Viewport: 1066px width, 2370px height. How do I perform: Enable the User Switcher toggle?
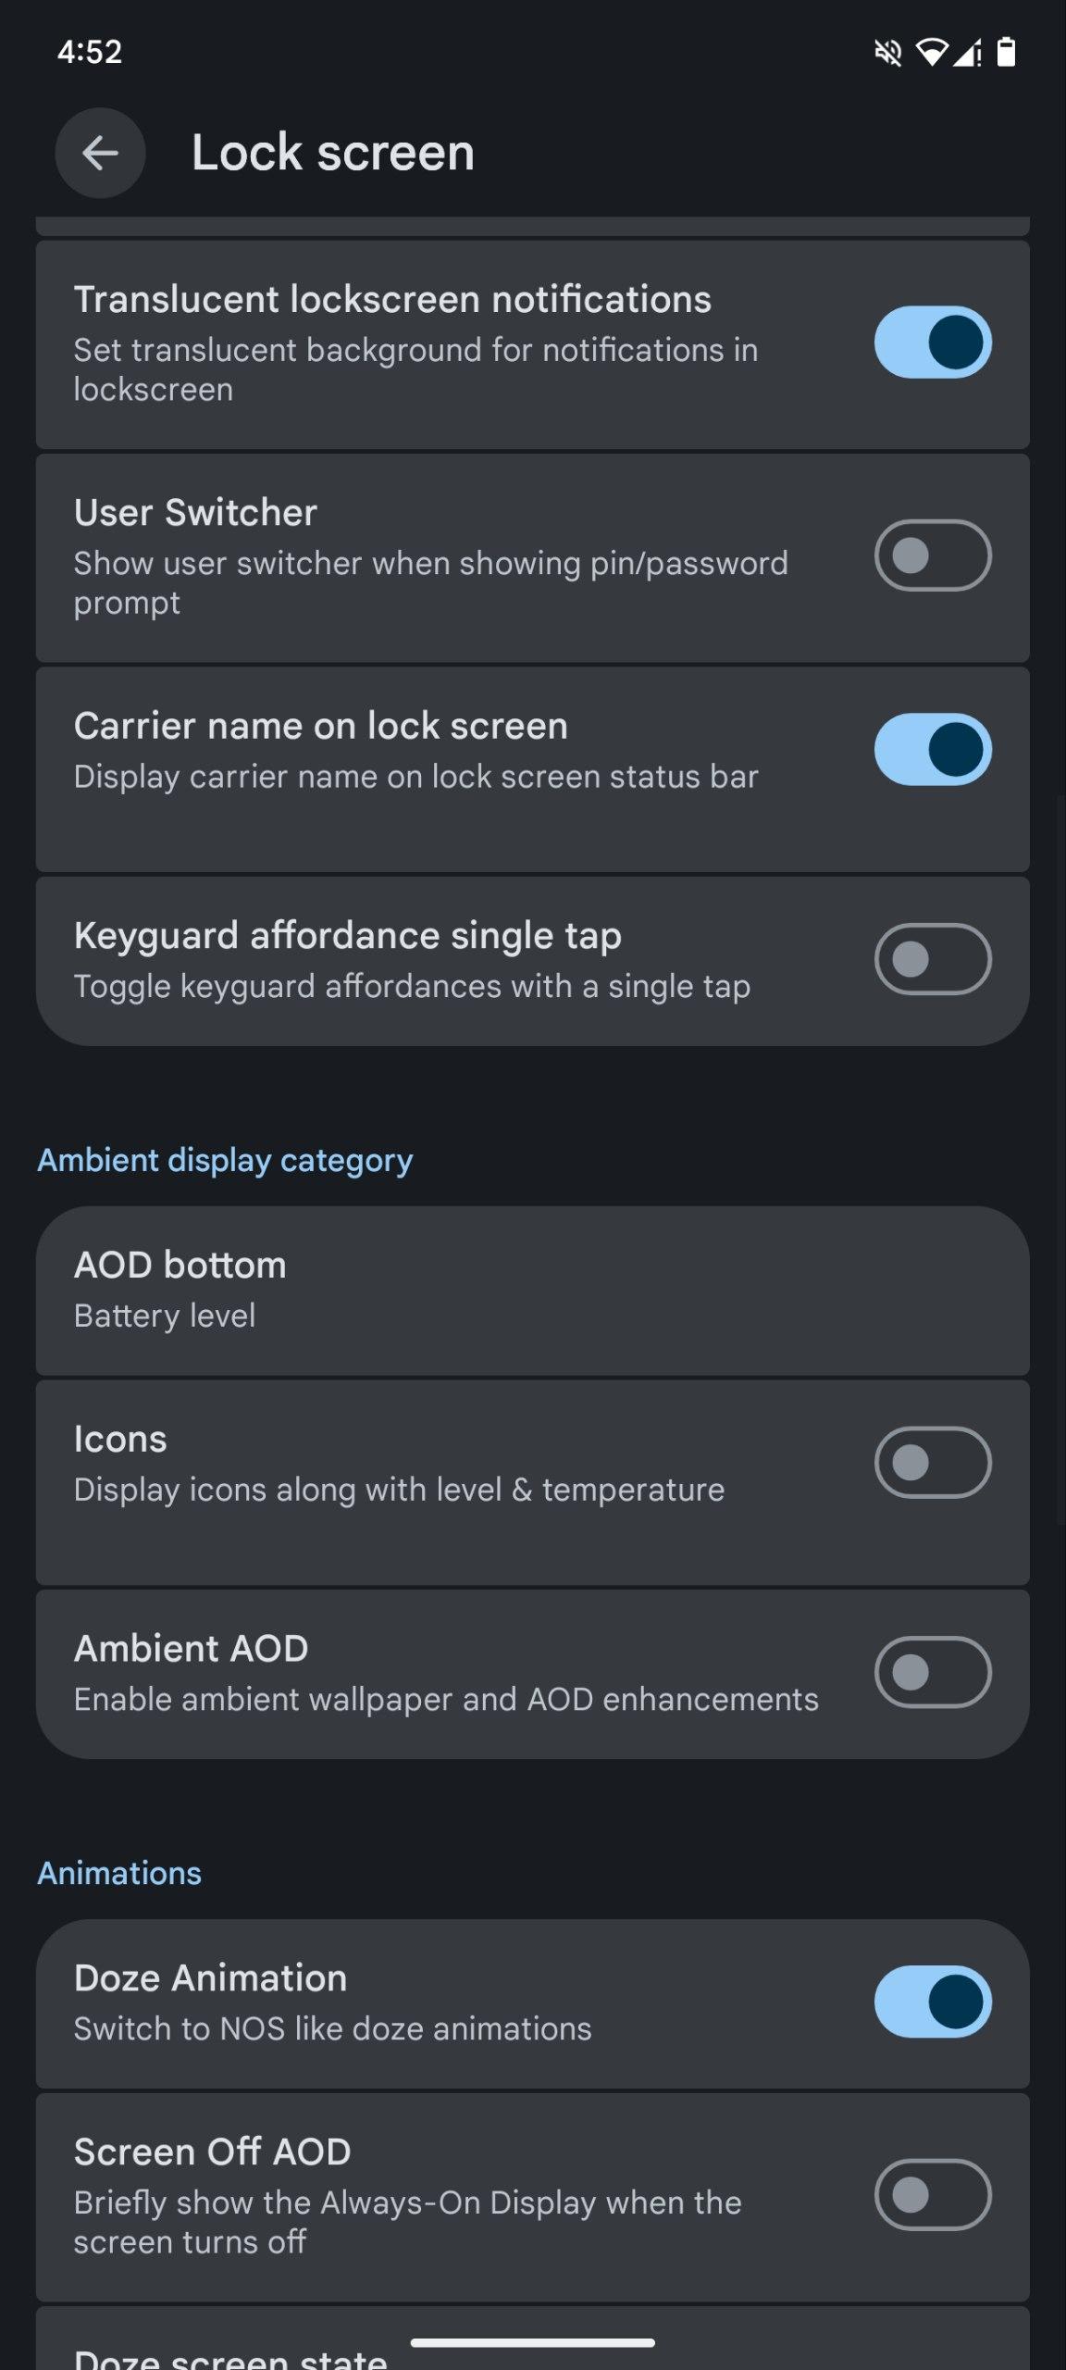tap(933, 555)
